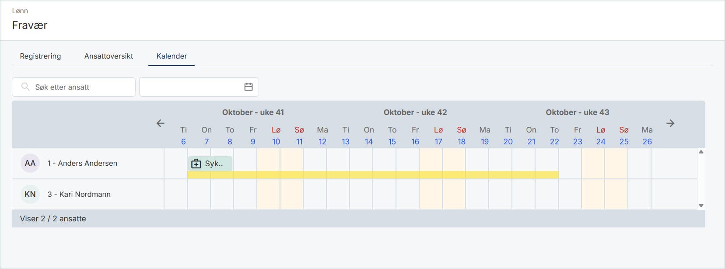This screenshot has width=725, height=269.
Task: Click date 15 in the calendar header
Action: 392,142
